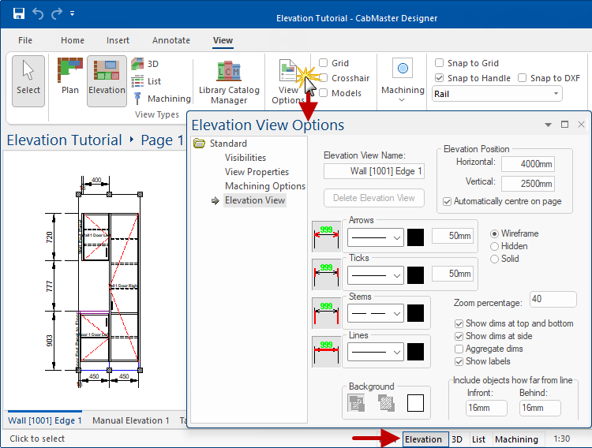
Task: Open the Machining circle dropdown in the ribbon
Action: [403, 80]
